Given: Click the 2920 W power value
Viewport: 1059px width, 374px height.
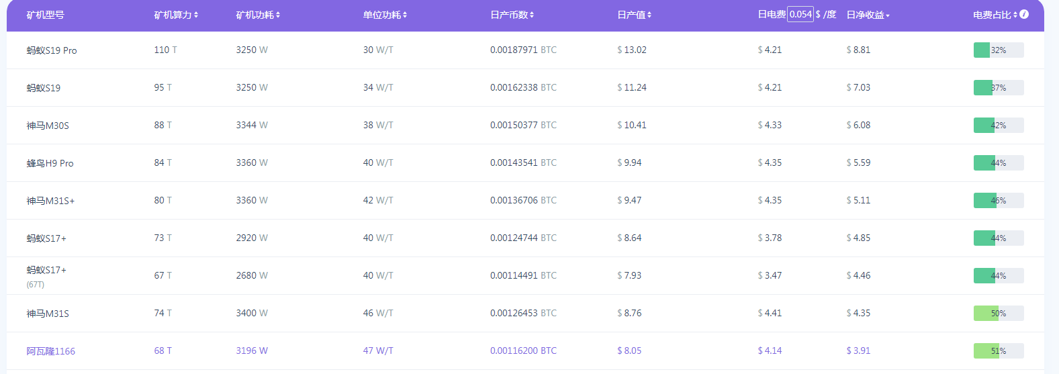Looking at the screenshot, I should point(252,238).
